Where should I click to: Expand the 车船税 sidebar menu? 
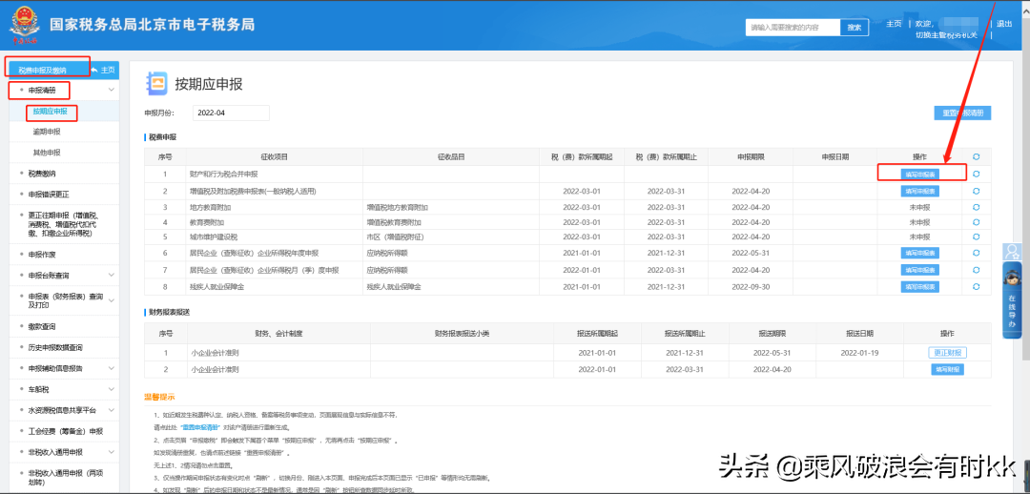click(x=112, y=389)
